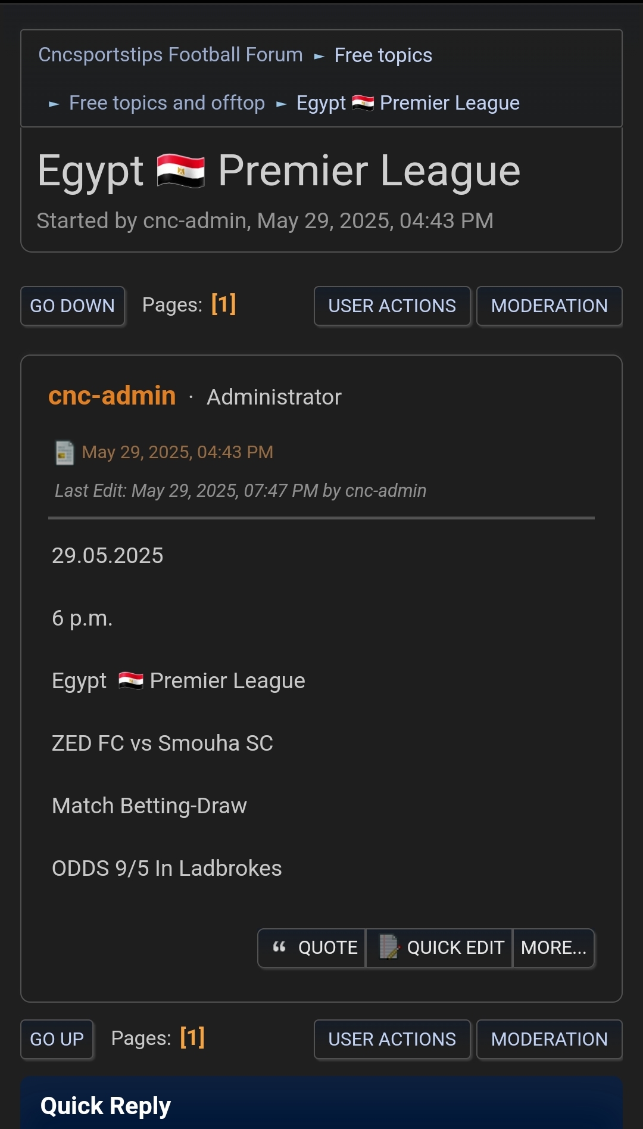Open Cncsportstips Football Forum breadcrumb link
The image size is (643, 1129).
point(171,55)
